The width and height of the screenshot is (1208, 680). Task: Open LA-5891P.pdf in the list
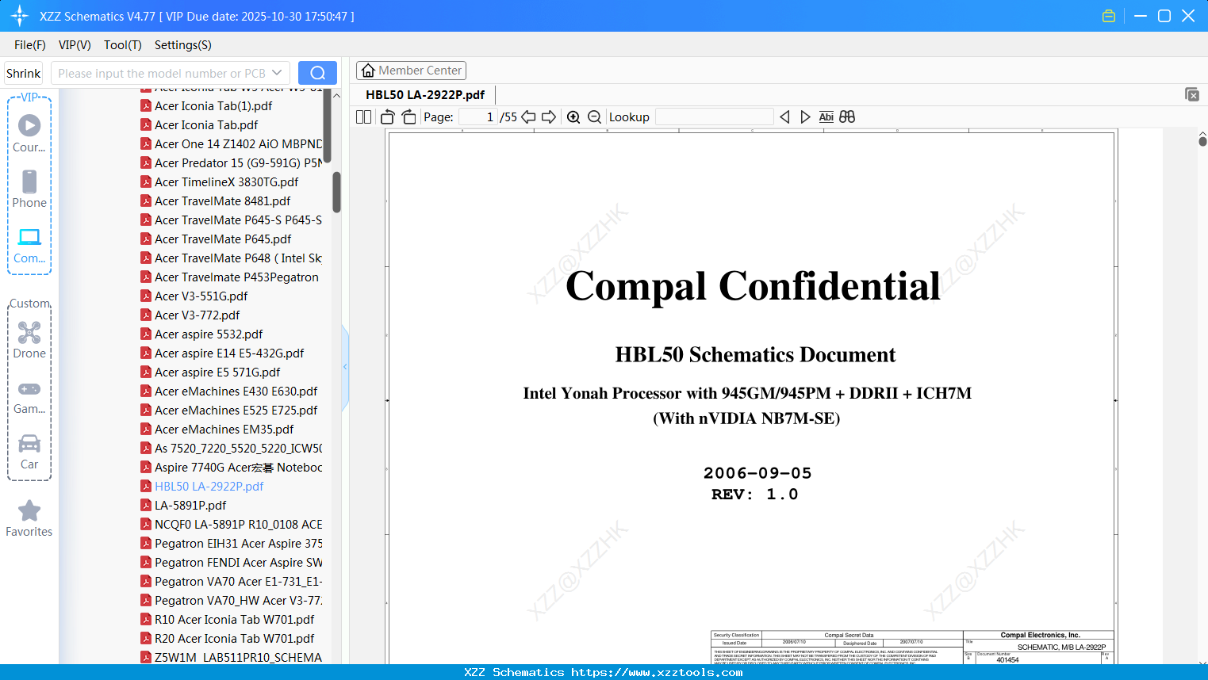[x=190, y=505]
